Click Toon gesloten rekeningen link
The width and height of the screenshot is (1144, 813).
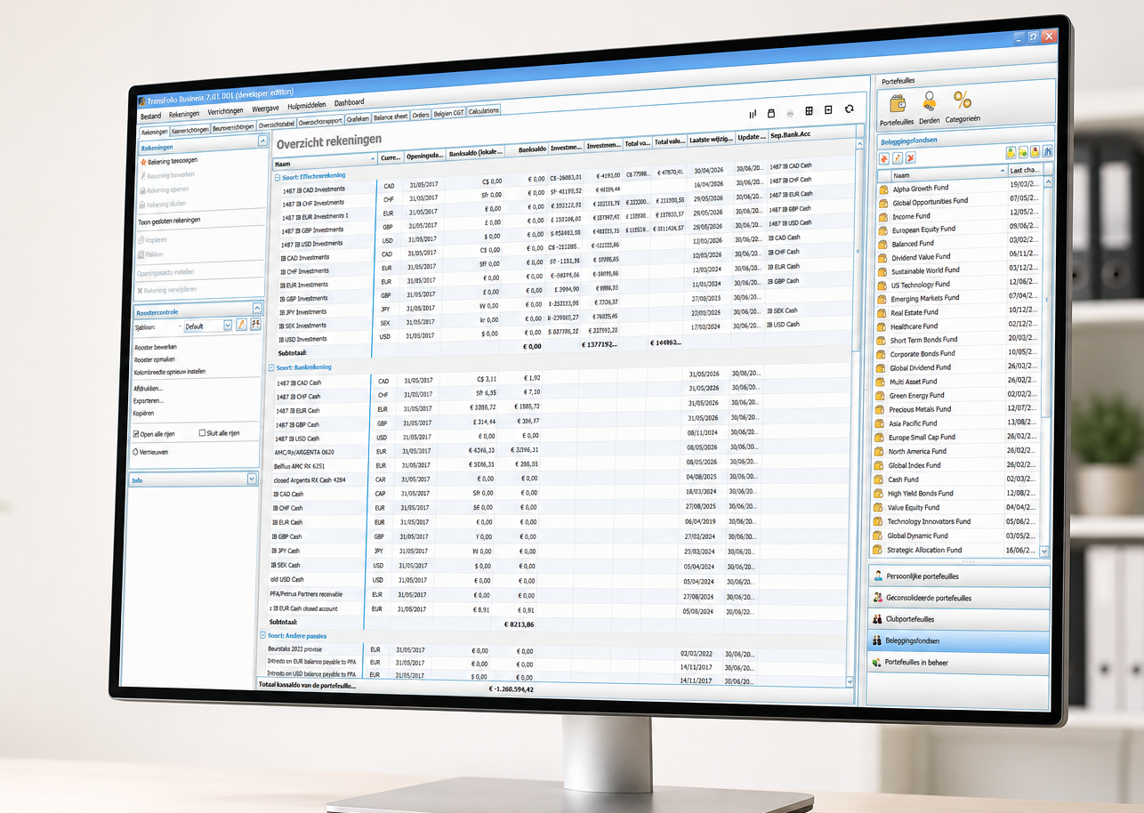click(169, 221)
